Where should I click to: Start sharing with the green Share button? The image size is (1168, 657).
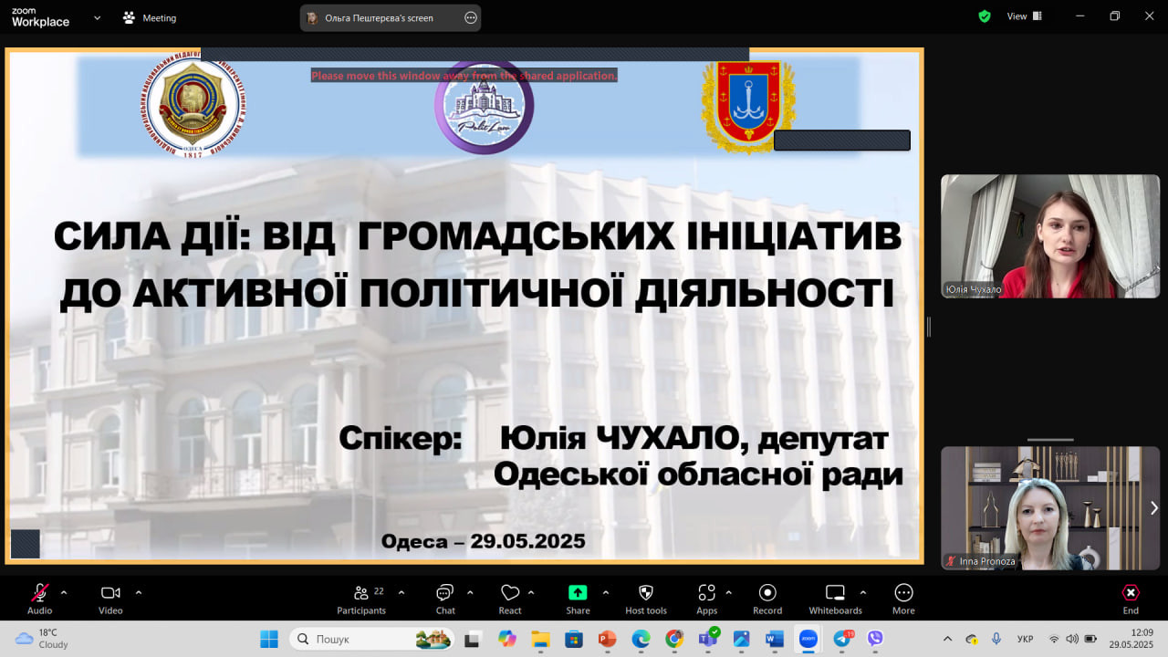point(578,599)
